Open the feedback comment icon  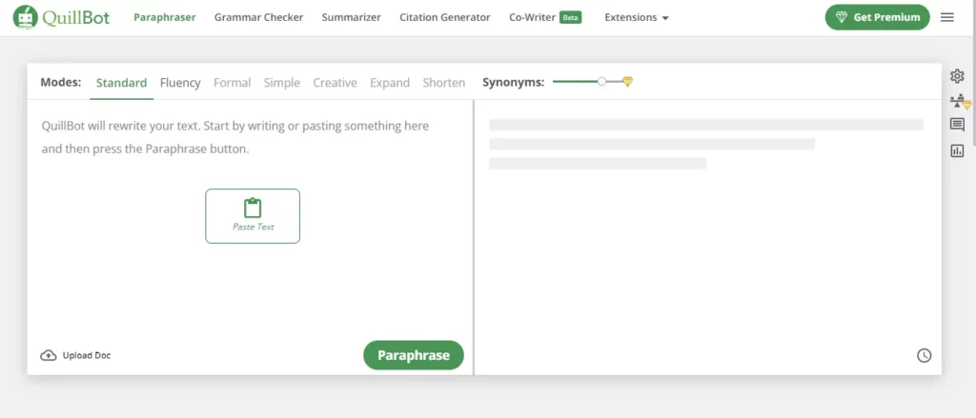click(x=957, y=125)
